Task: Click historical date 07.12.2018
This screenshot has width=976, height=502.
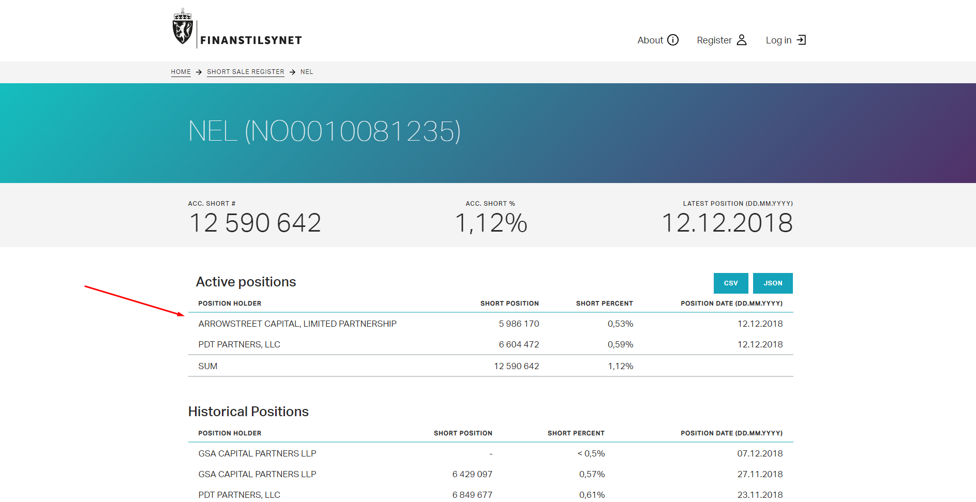Action: click(760, 453)
